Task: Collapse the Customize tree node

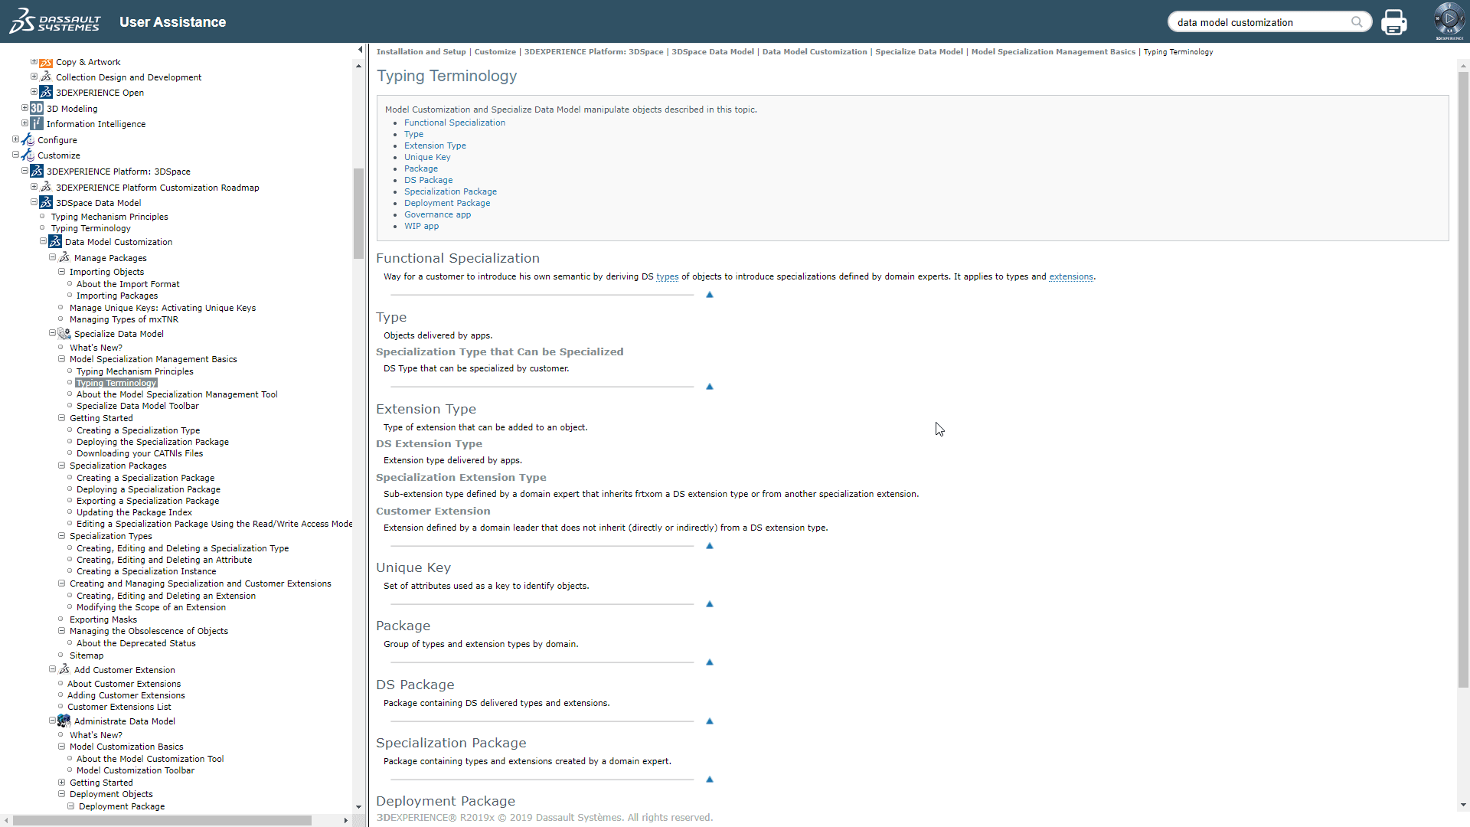Action: click(15, 155)
